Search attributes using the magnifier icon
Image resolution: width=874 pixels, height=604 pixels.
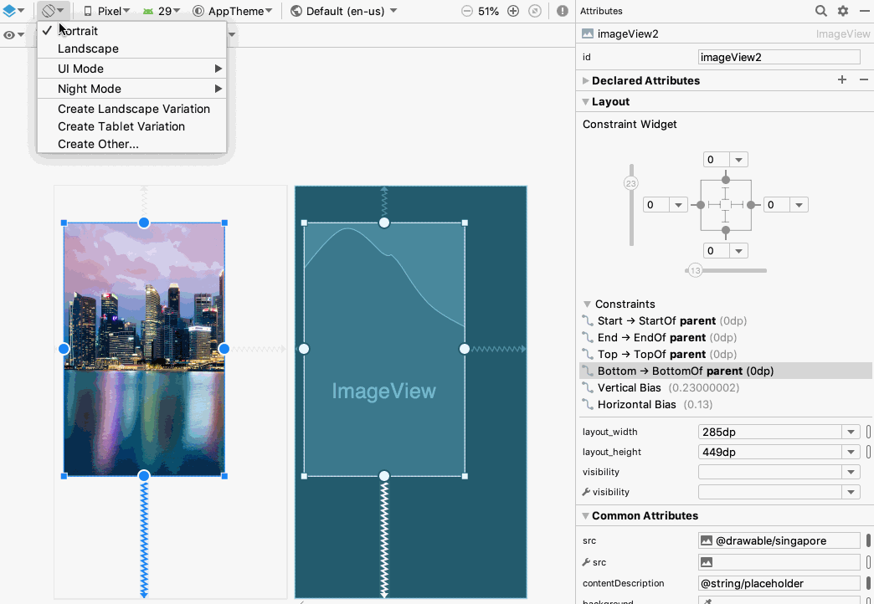820,11
